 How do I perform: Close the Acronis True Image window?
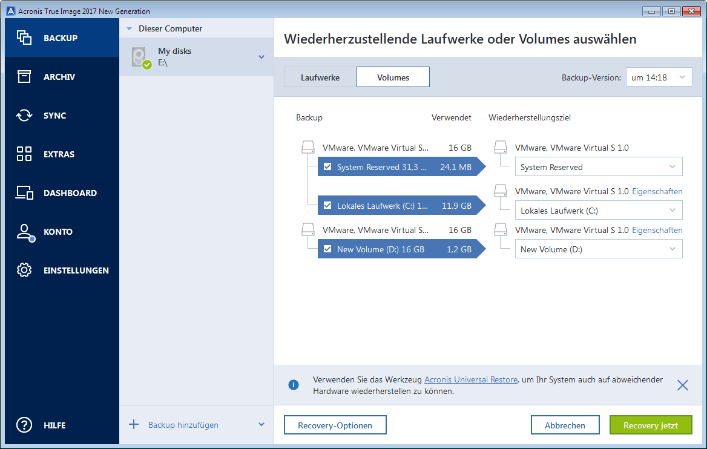coord(691,11)
